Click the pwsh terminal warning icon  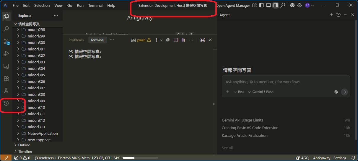coord(149,40)
